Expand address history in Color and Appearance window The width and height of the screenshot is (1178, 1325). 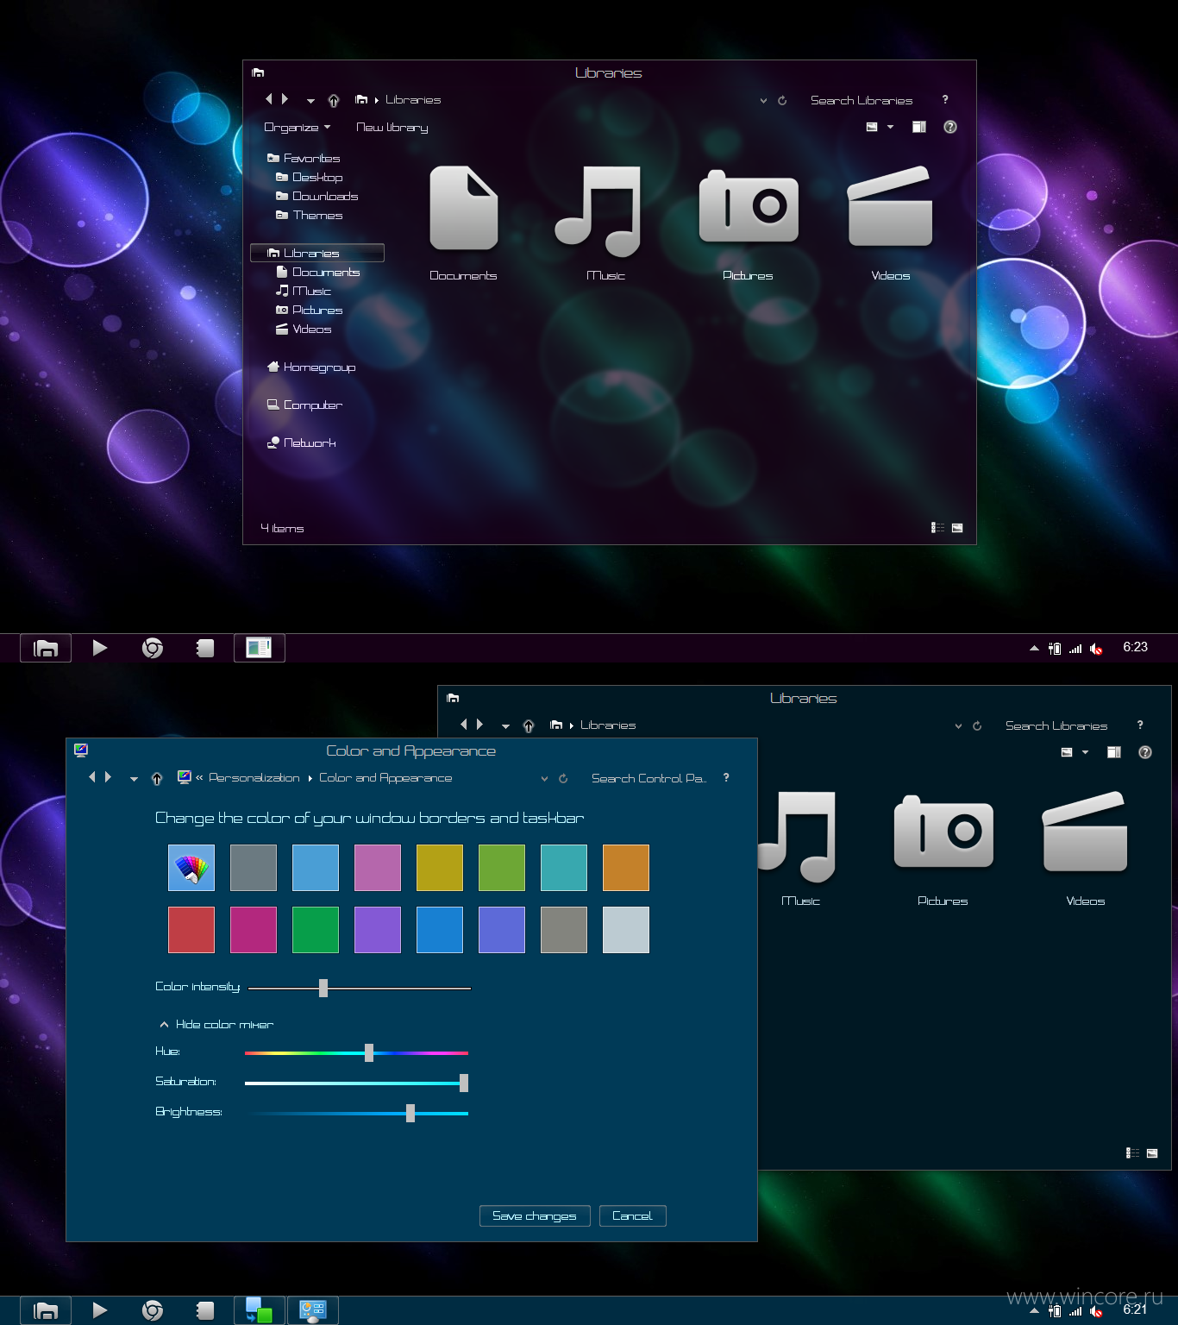tap(544, 778)
